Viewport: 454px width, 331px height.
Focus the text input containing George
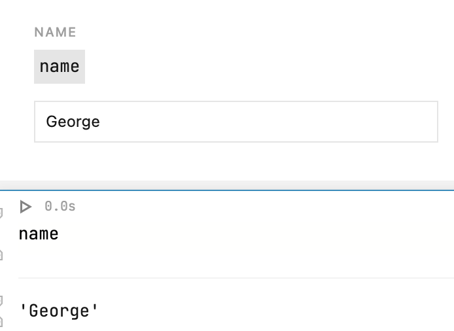pos(236,122)
